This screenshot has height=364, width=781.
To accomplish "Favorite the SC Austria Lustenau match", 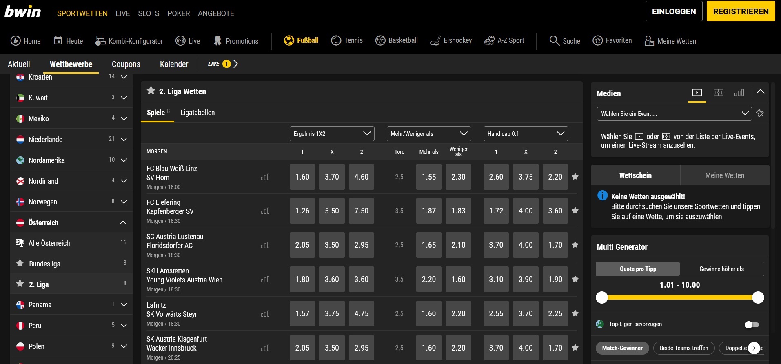I will click(x=575, y=245).
